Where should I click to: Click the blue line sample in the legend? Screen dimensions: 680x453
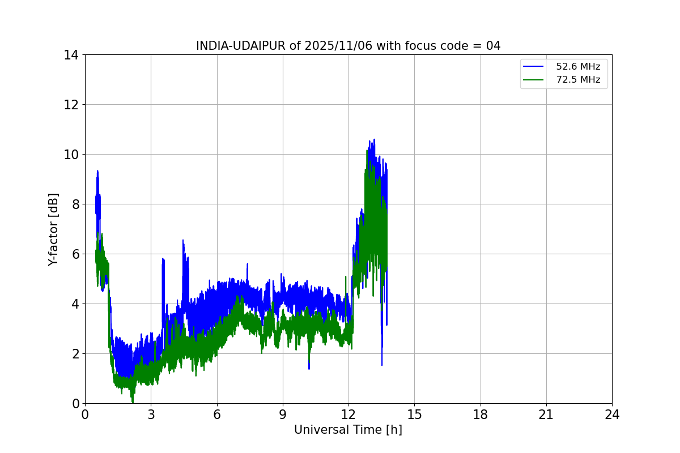coord(534,67)
